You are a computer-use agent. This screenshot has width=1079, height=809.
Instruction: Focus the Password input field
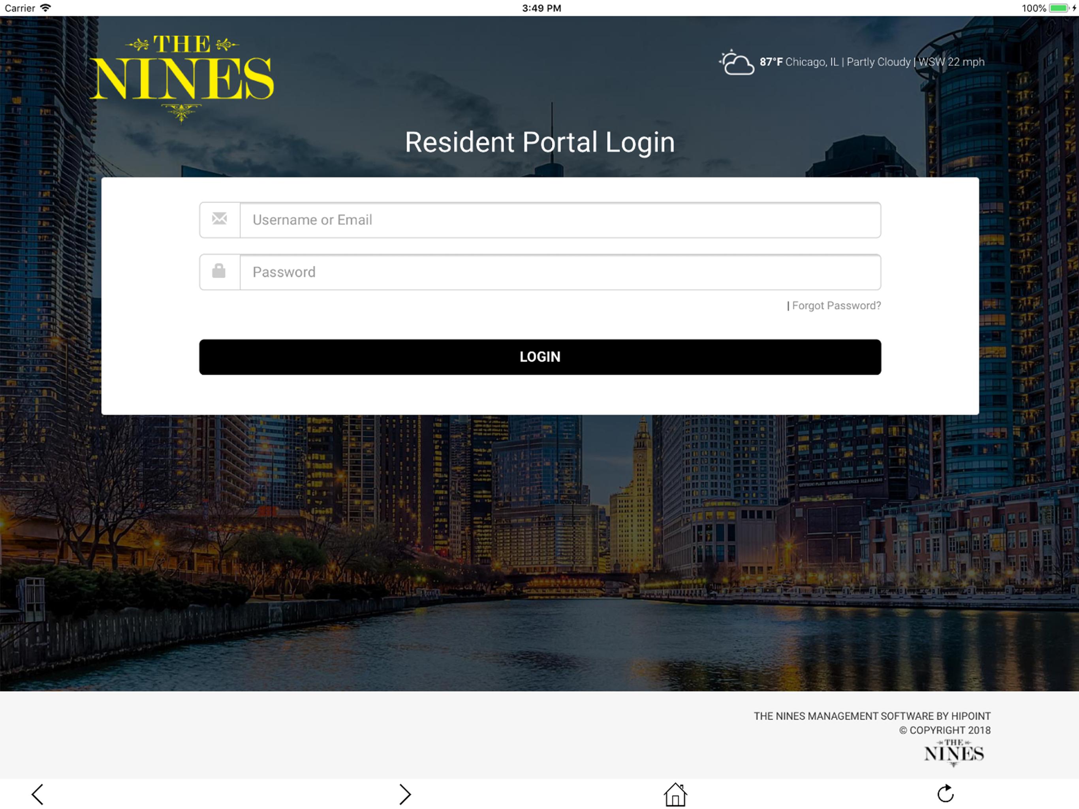560,272
